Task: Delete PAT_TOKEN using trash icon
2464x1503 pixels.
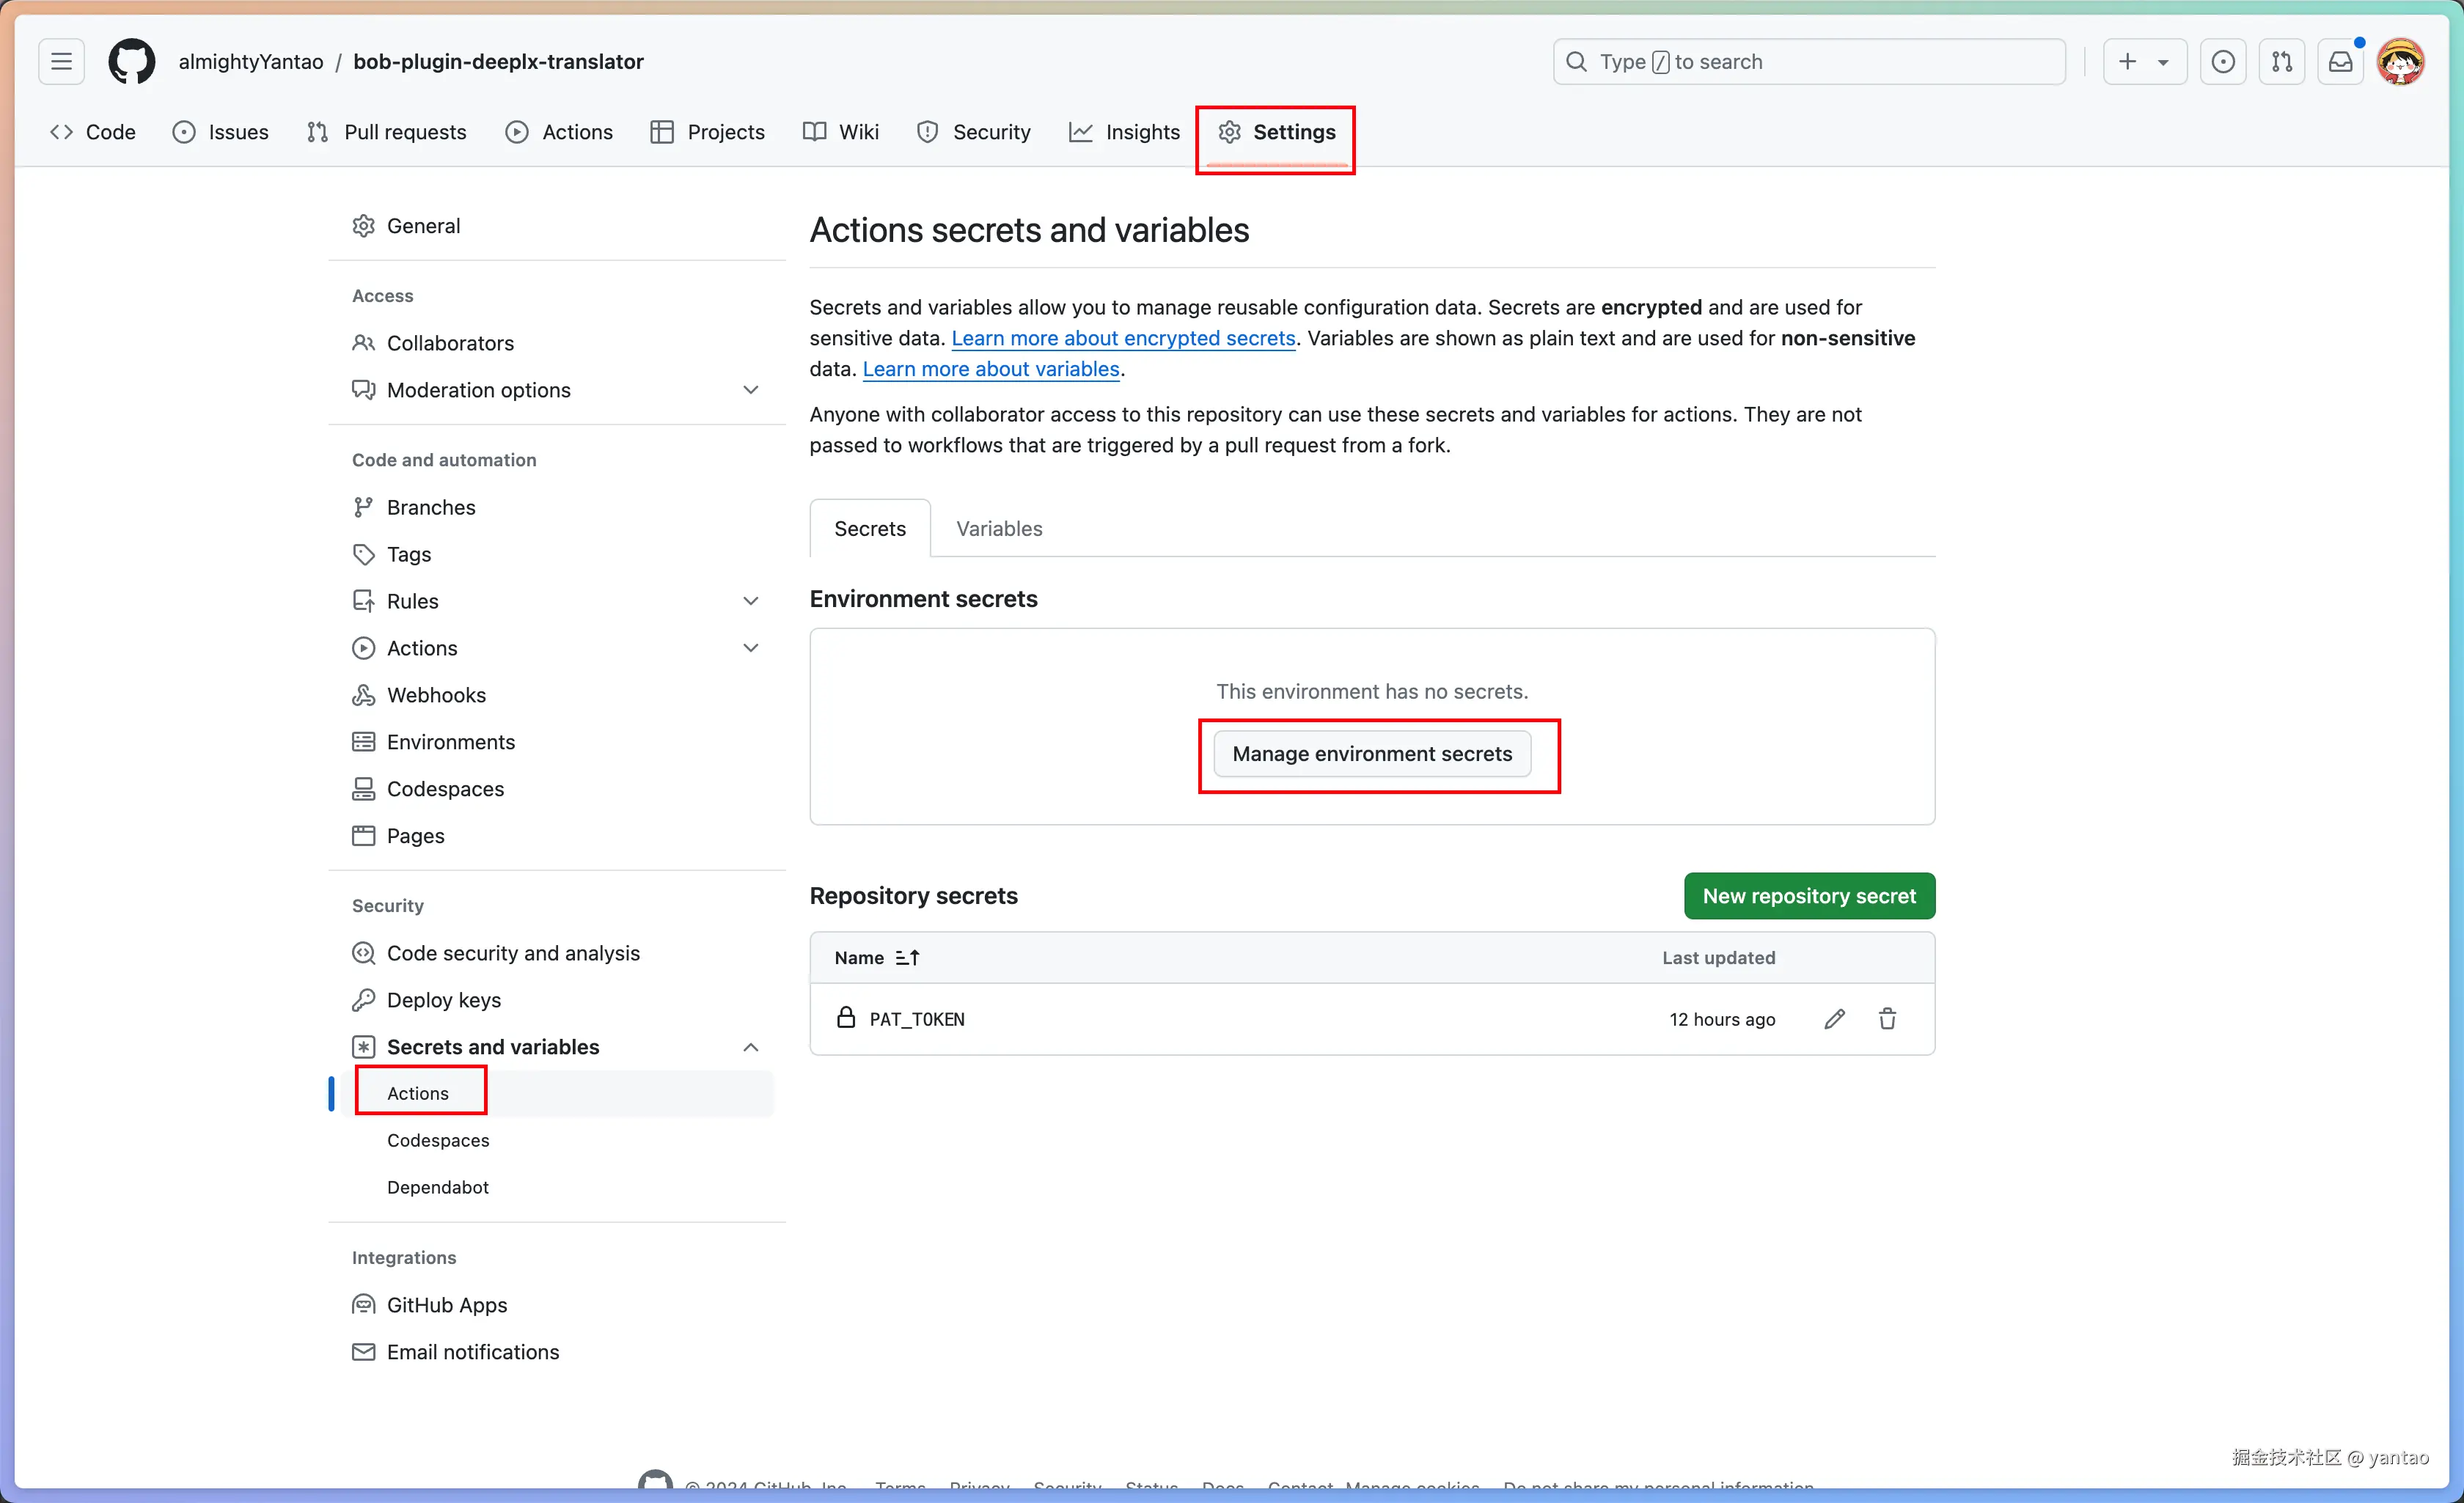Action: coord(1887,1019)
